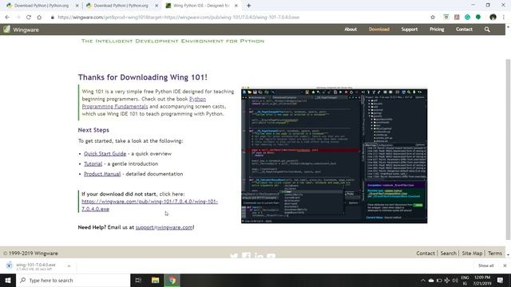Click the Wing IDE screenshot image

click(x=334, y=155)
